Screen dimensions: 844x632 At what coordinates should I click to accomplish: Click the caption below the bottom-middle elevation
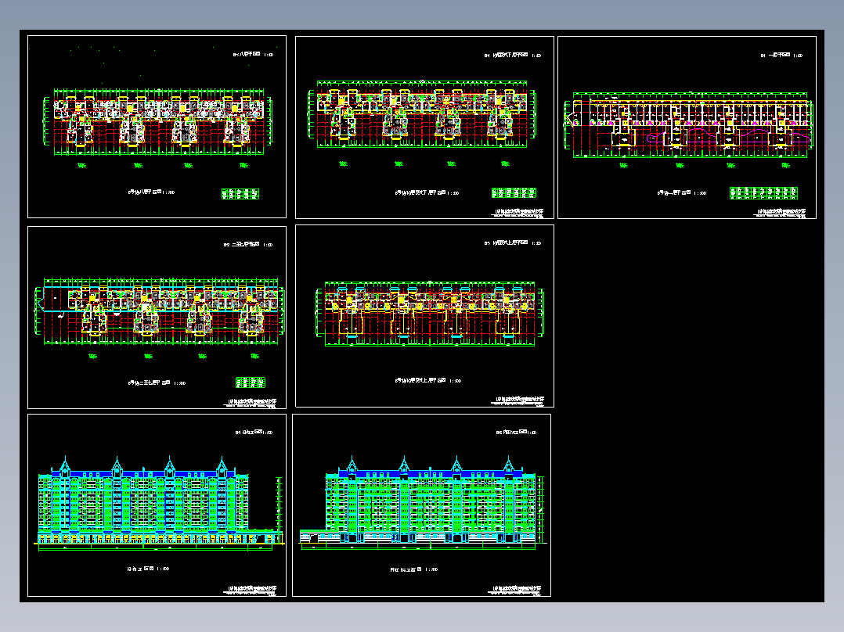coord(413,569)
